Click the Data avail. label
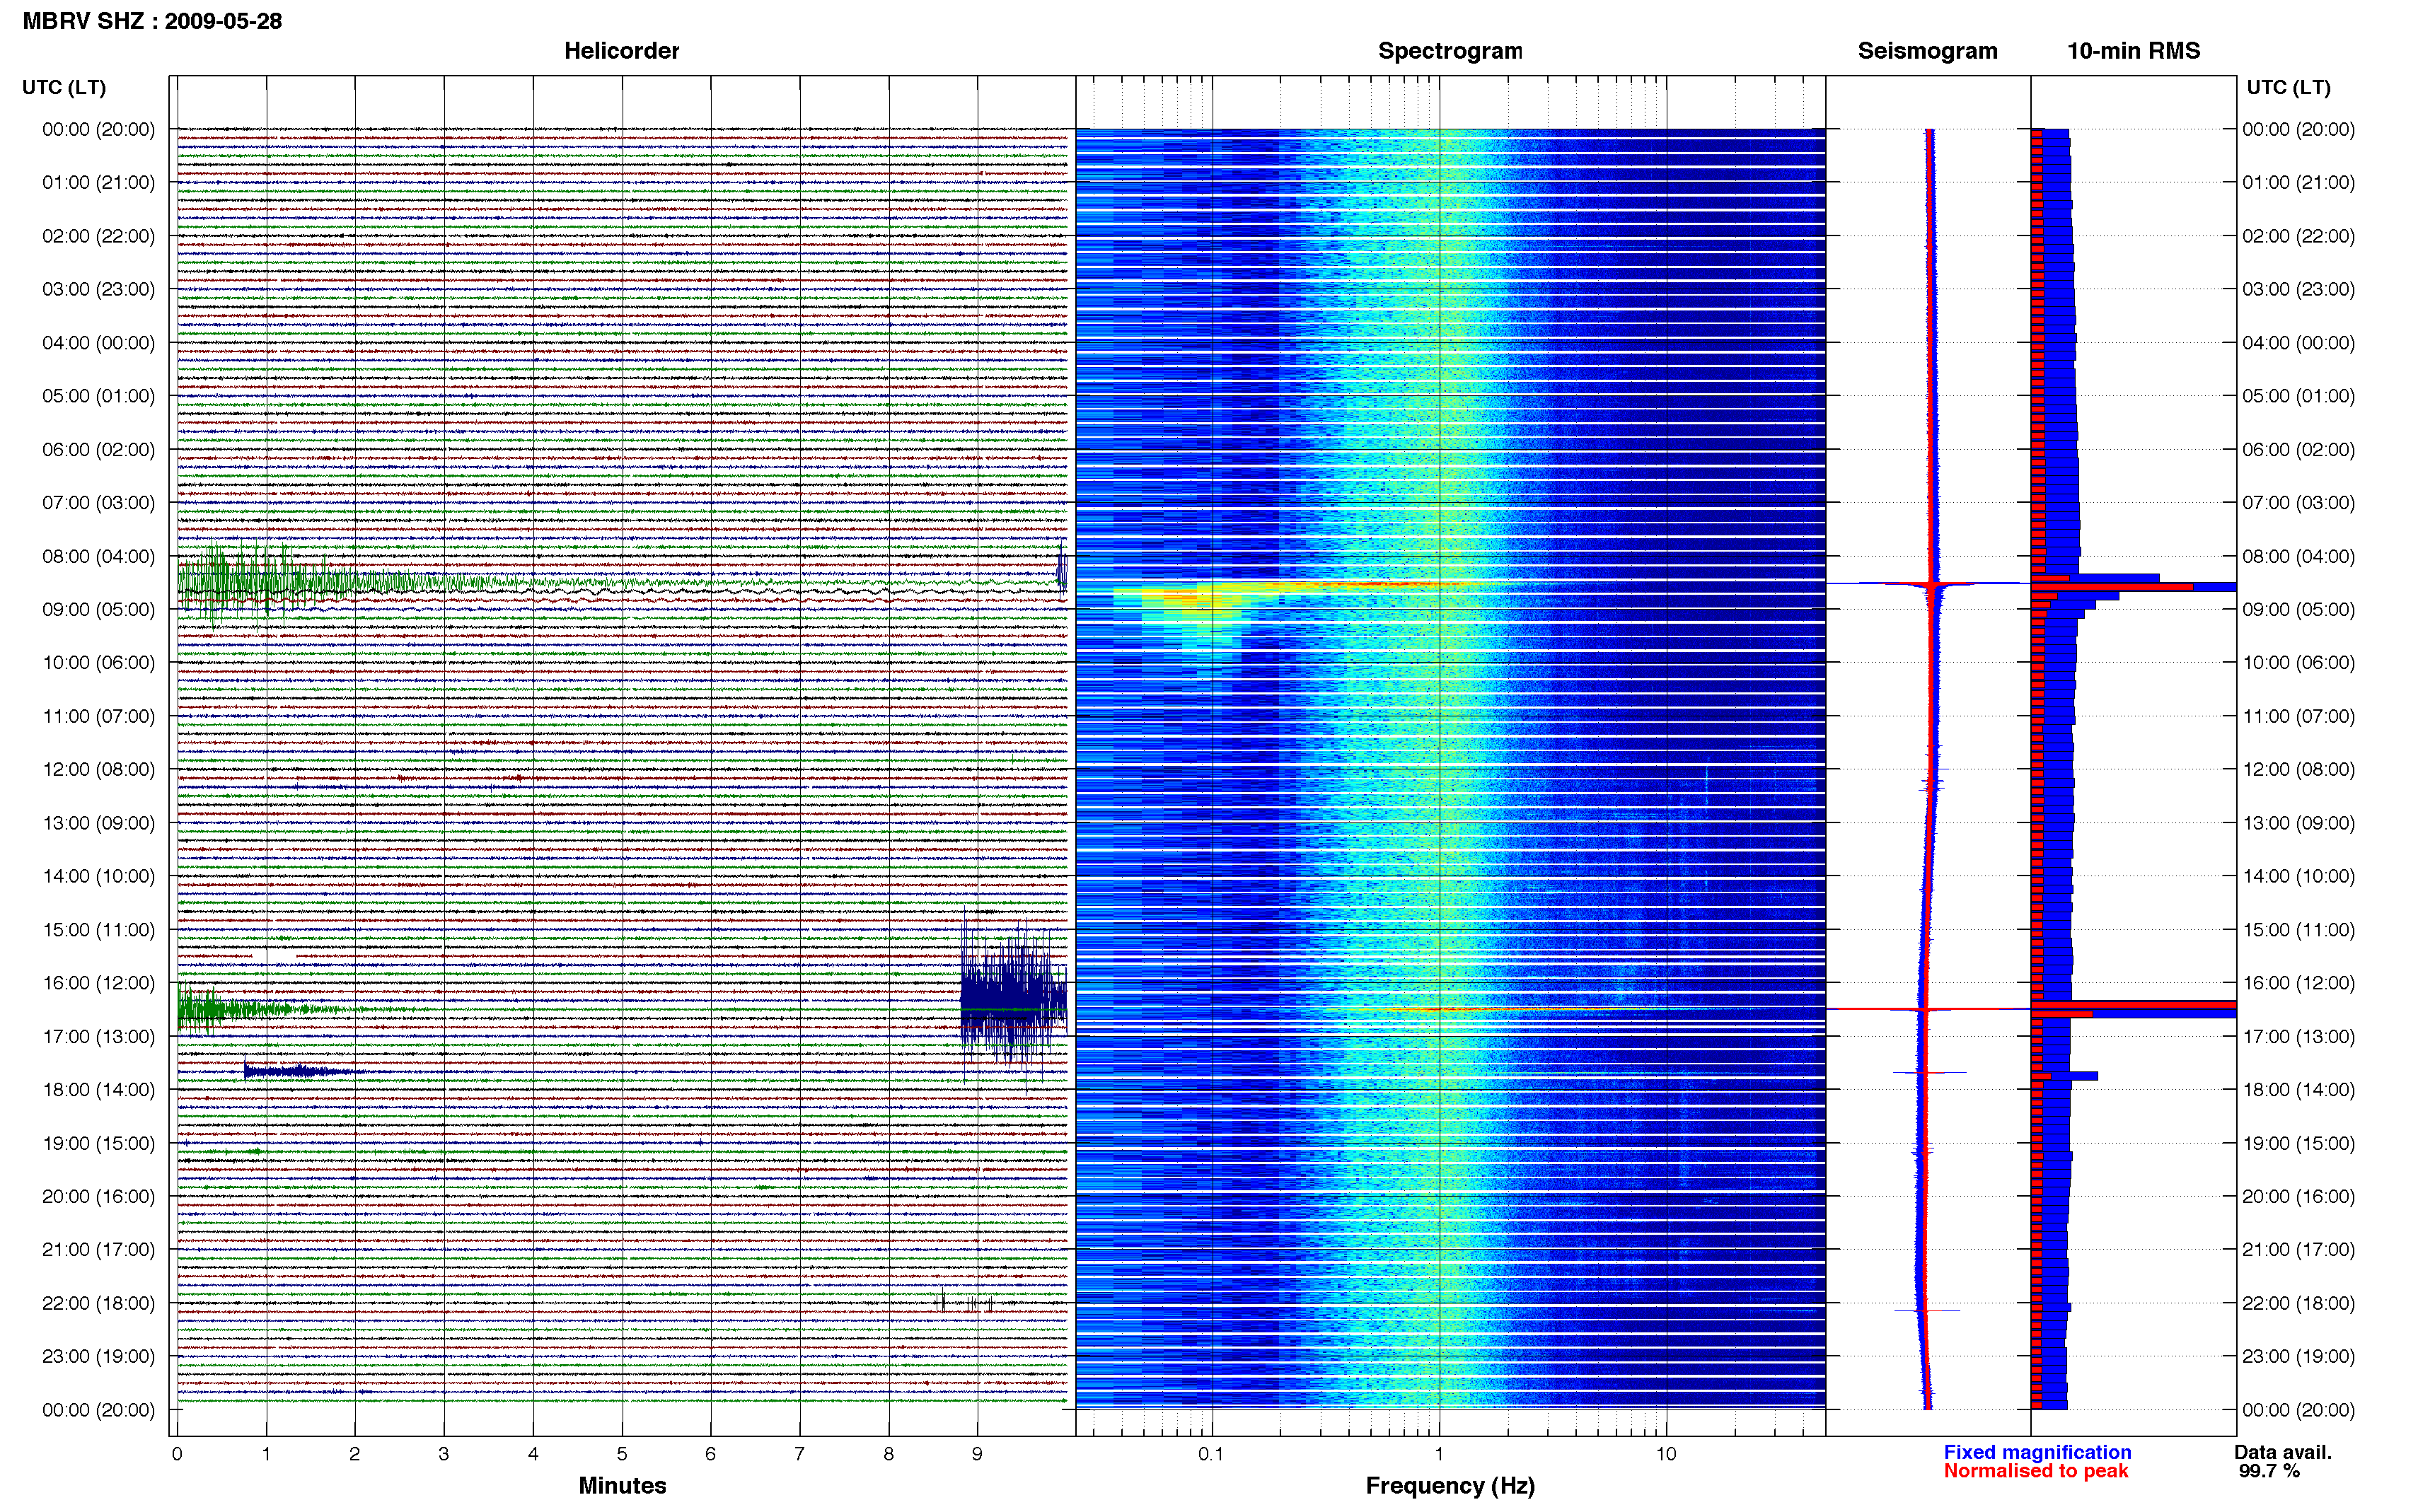The width and height of the screenshot is (2418, 1512). 2283,1452
